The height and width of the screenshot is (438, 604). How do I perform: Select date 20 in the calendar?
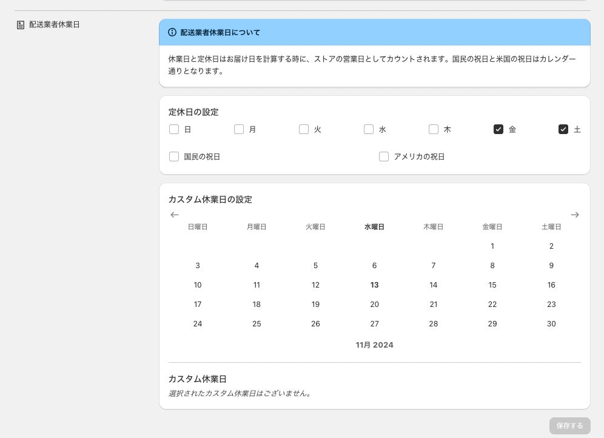tap(374, 305)
